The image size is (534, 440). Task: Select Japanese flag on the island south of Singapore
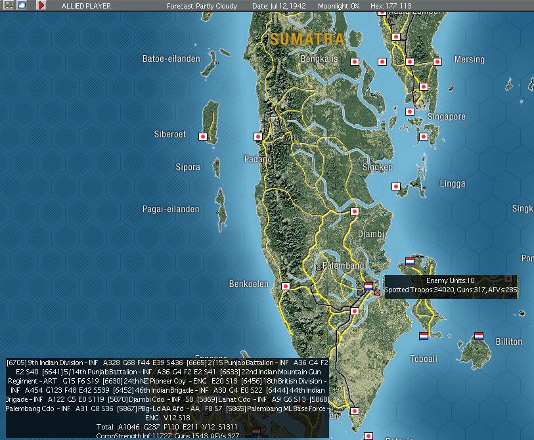pos(423,137)
